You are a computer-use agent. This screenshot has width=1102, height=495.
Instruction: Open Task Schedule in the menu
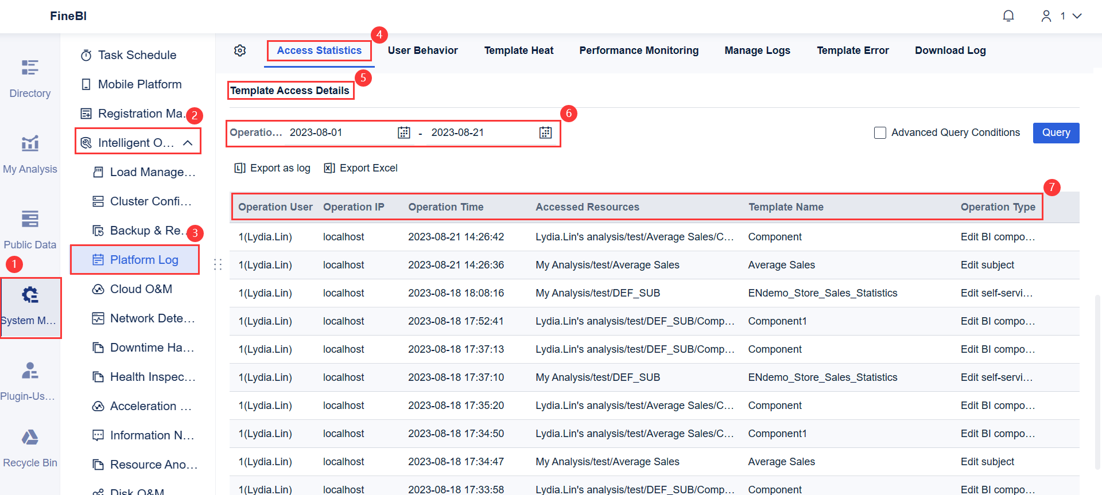pos(138,55)
